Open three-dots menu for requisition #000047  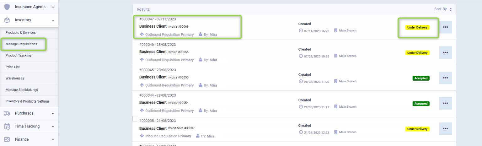(445, 27)
